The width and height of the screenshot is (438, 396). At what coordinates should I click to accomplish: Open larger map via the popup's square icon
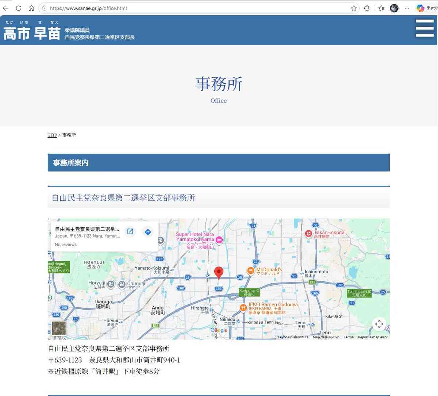tap(130, 231)
